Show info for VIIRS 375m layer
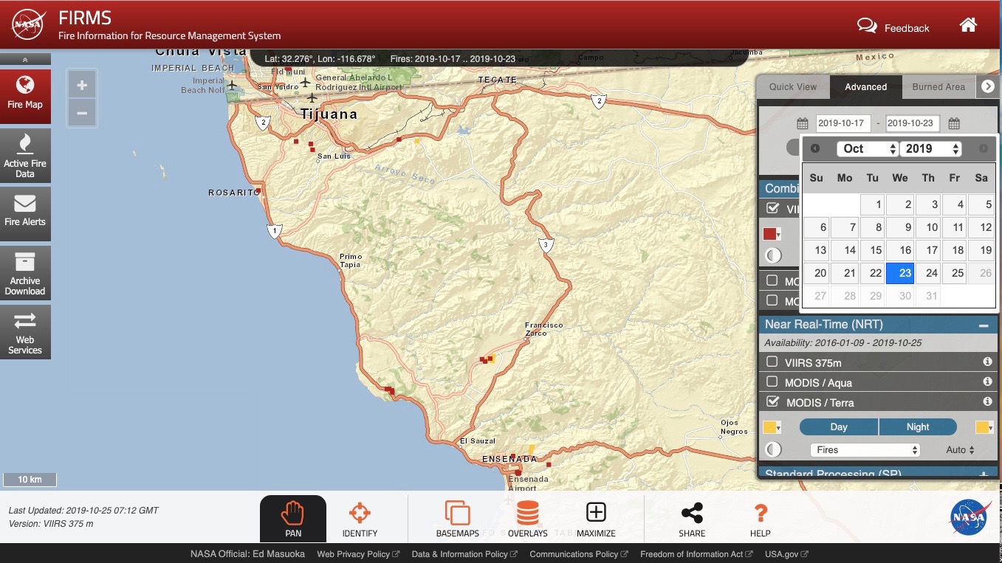This screenshot has height=563, width=1002. pos(987,362)
